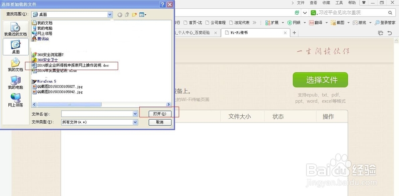Click the file list scroll right arrow
Image resolution: width=399 pixels, height=196 pixels.
point(168,105)
